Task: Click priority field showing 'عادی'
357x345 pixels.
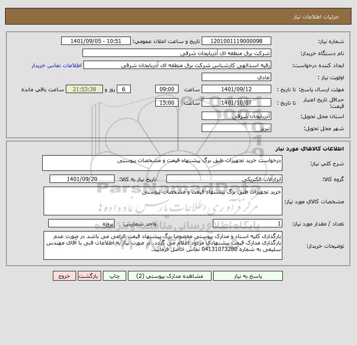Action: 236,77
